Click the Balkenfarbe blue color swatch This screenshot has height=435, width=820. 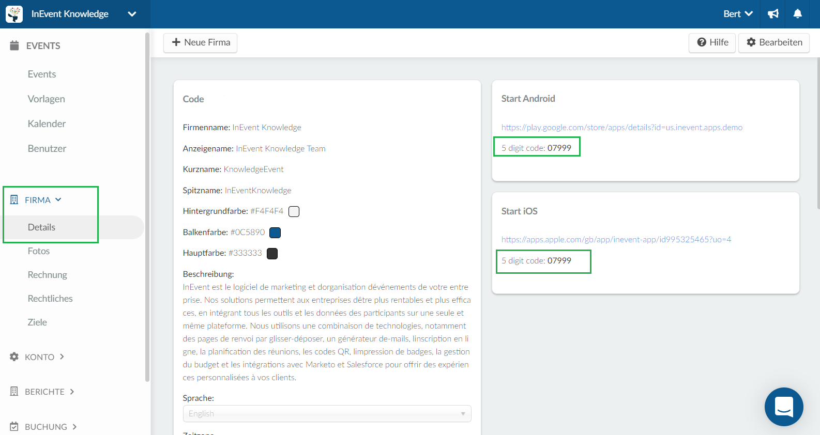[x=275, y=232]
